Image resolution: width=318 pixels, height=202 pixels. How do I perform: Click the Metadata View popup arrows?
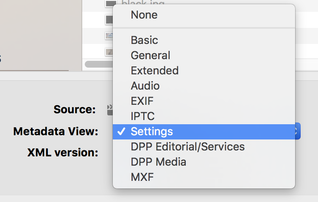pyautogui.click(x=297, y=131)
